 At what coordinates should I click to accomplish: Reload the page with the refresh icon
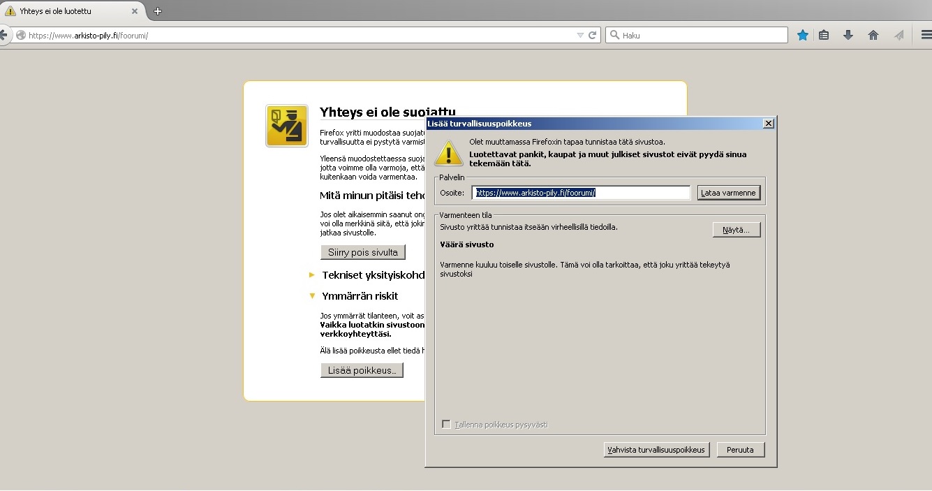click(593, 35)
